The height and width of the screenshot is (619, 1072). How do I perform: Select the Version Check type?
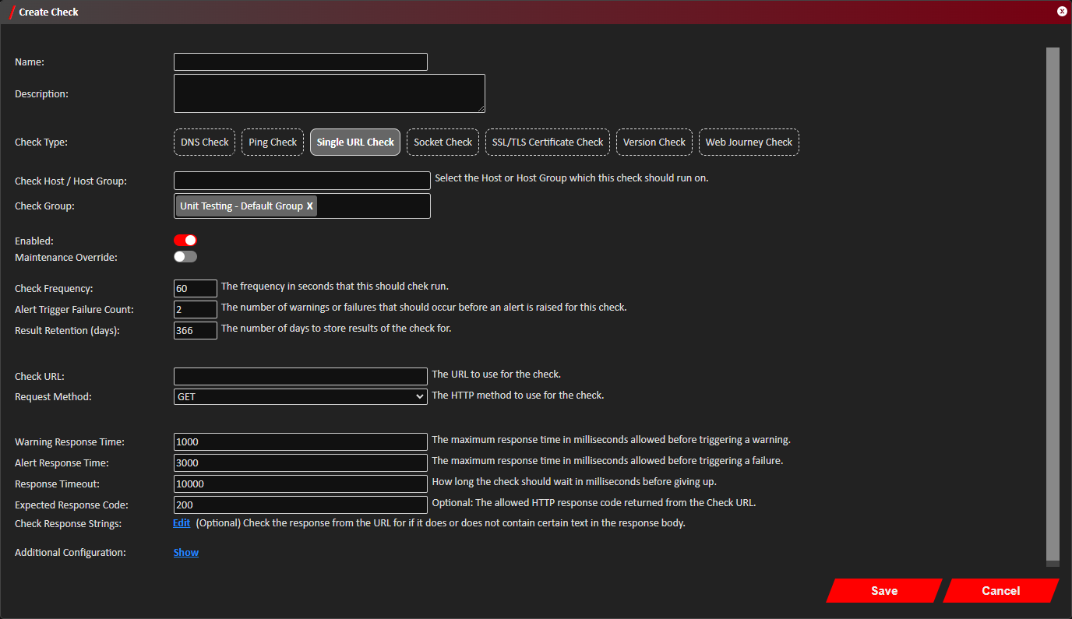coord(654,142)
